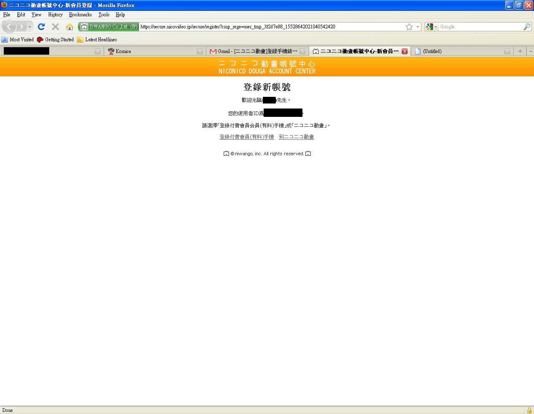Close the (Untitled) tab

(507, 51)
